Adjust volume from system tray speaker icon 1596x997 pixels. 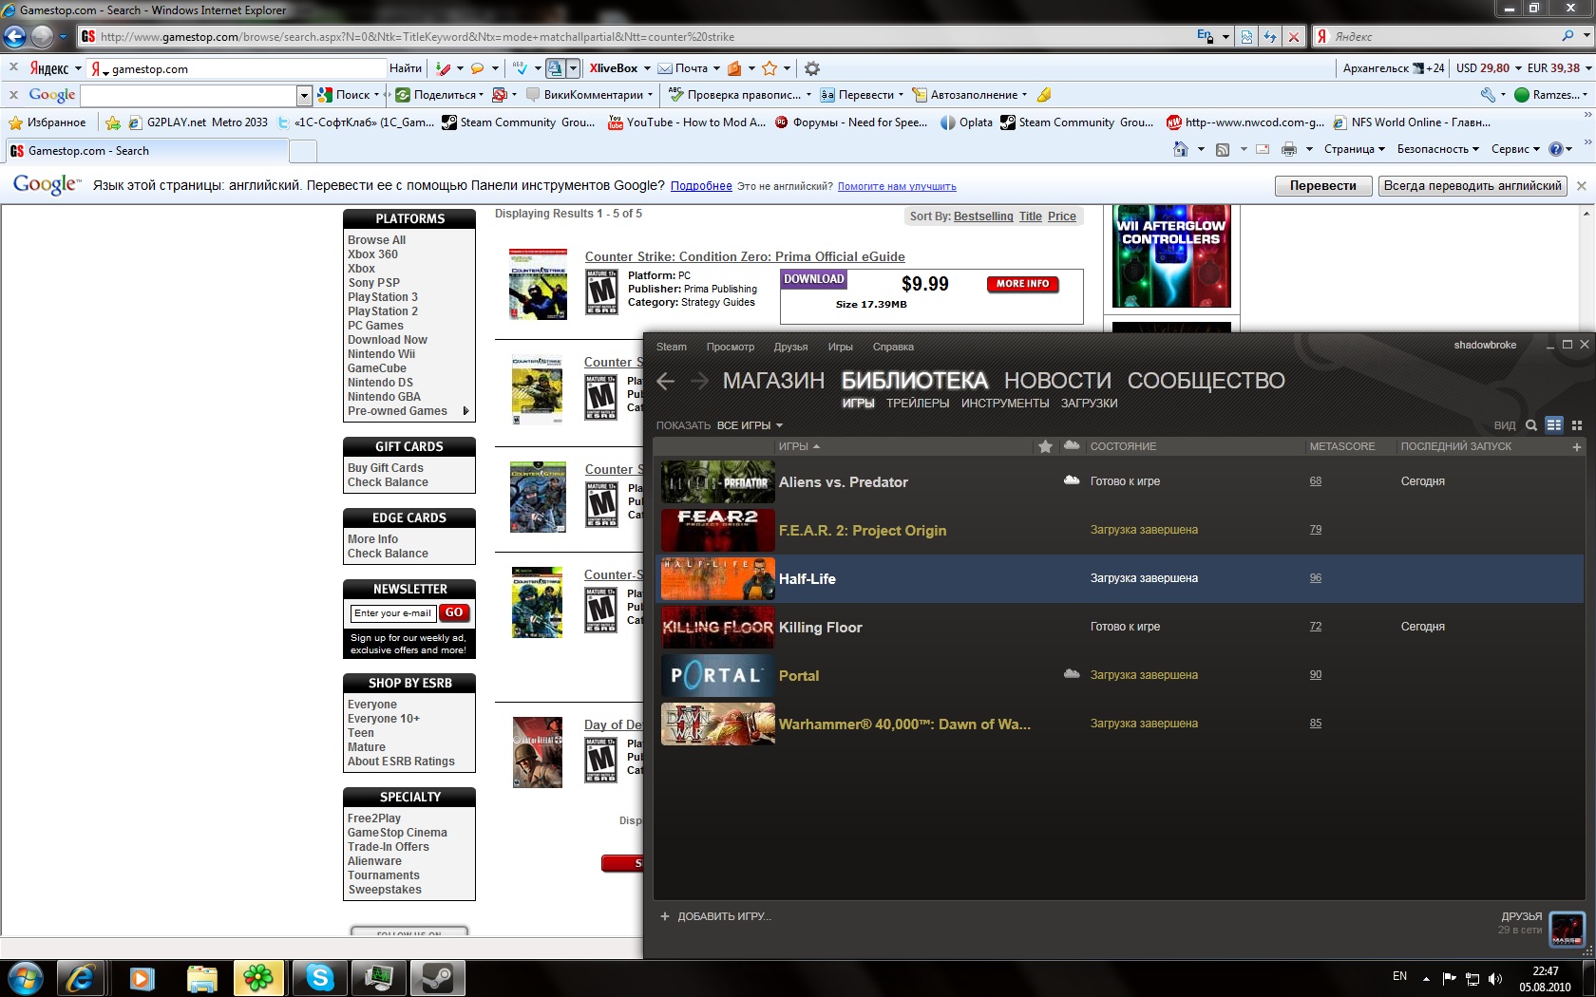pos(1495,979)
